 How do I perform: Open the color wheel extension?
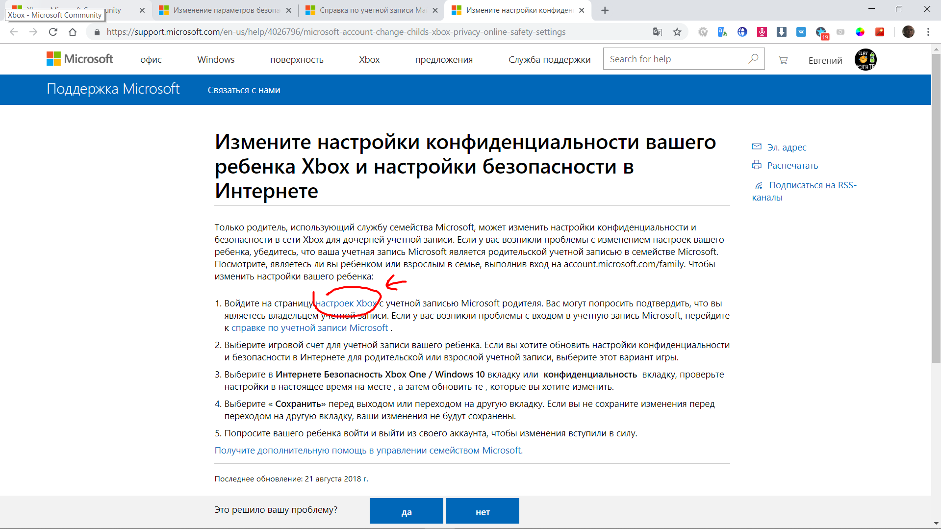pos(860,32)
